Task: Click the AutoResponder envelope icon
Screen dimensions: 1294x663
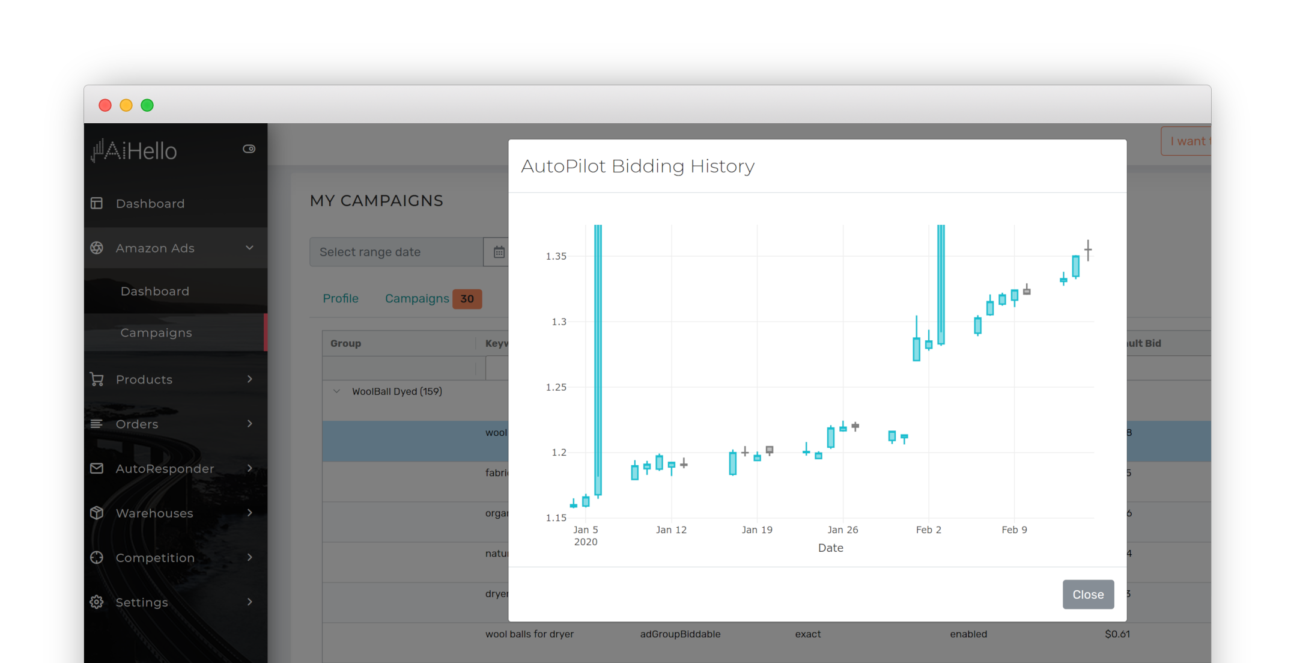Action: 97,468
